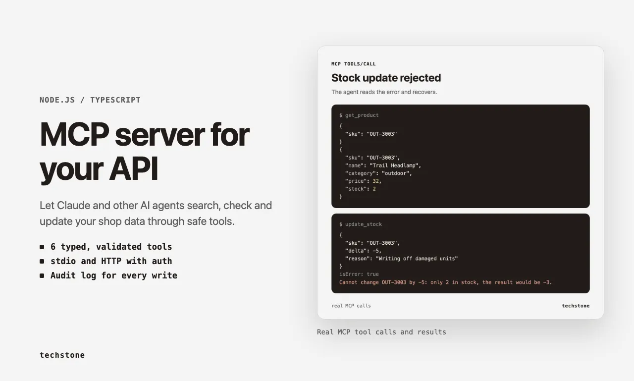Click the "category": "outdoor" line
Viewport: 634px width, 381px height.
click(x=379, y=173)
